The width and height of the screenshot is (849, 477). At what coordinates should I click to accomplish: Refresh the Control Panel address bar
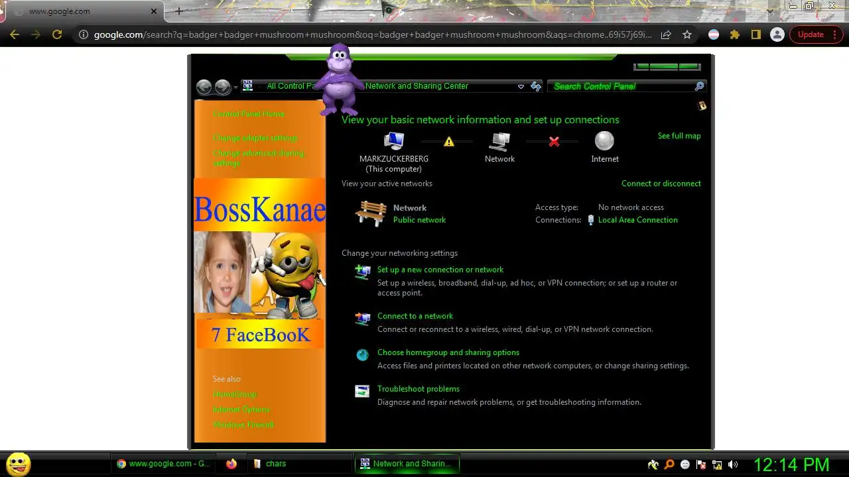[536, 86]
